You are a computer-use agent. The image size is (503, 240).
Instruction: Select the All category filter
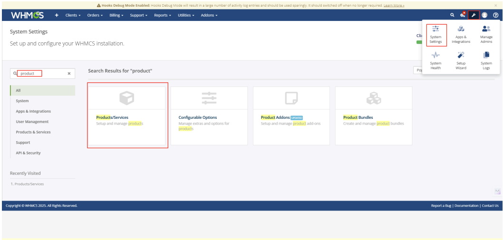(x=43, y=90)
